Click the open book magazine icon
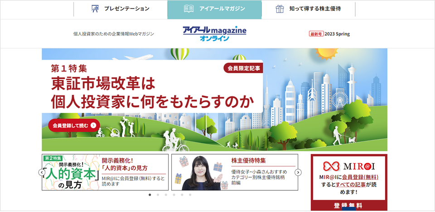This screenshot has width=435, height=212. pyautogui.click(x=188, y=9)
